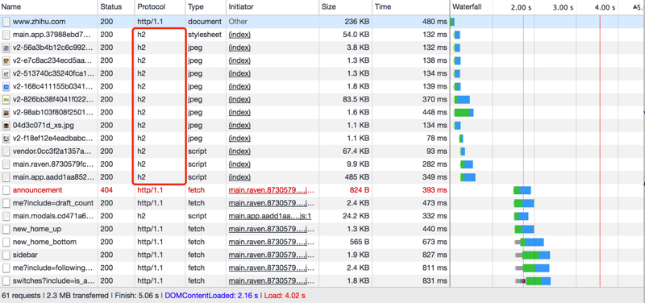Click the file icon for switches?include=is_a request
Viewport: 645px width, 303px height.
[6, 280]
